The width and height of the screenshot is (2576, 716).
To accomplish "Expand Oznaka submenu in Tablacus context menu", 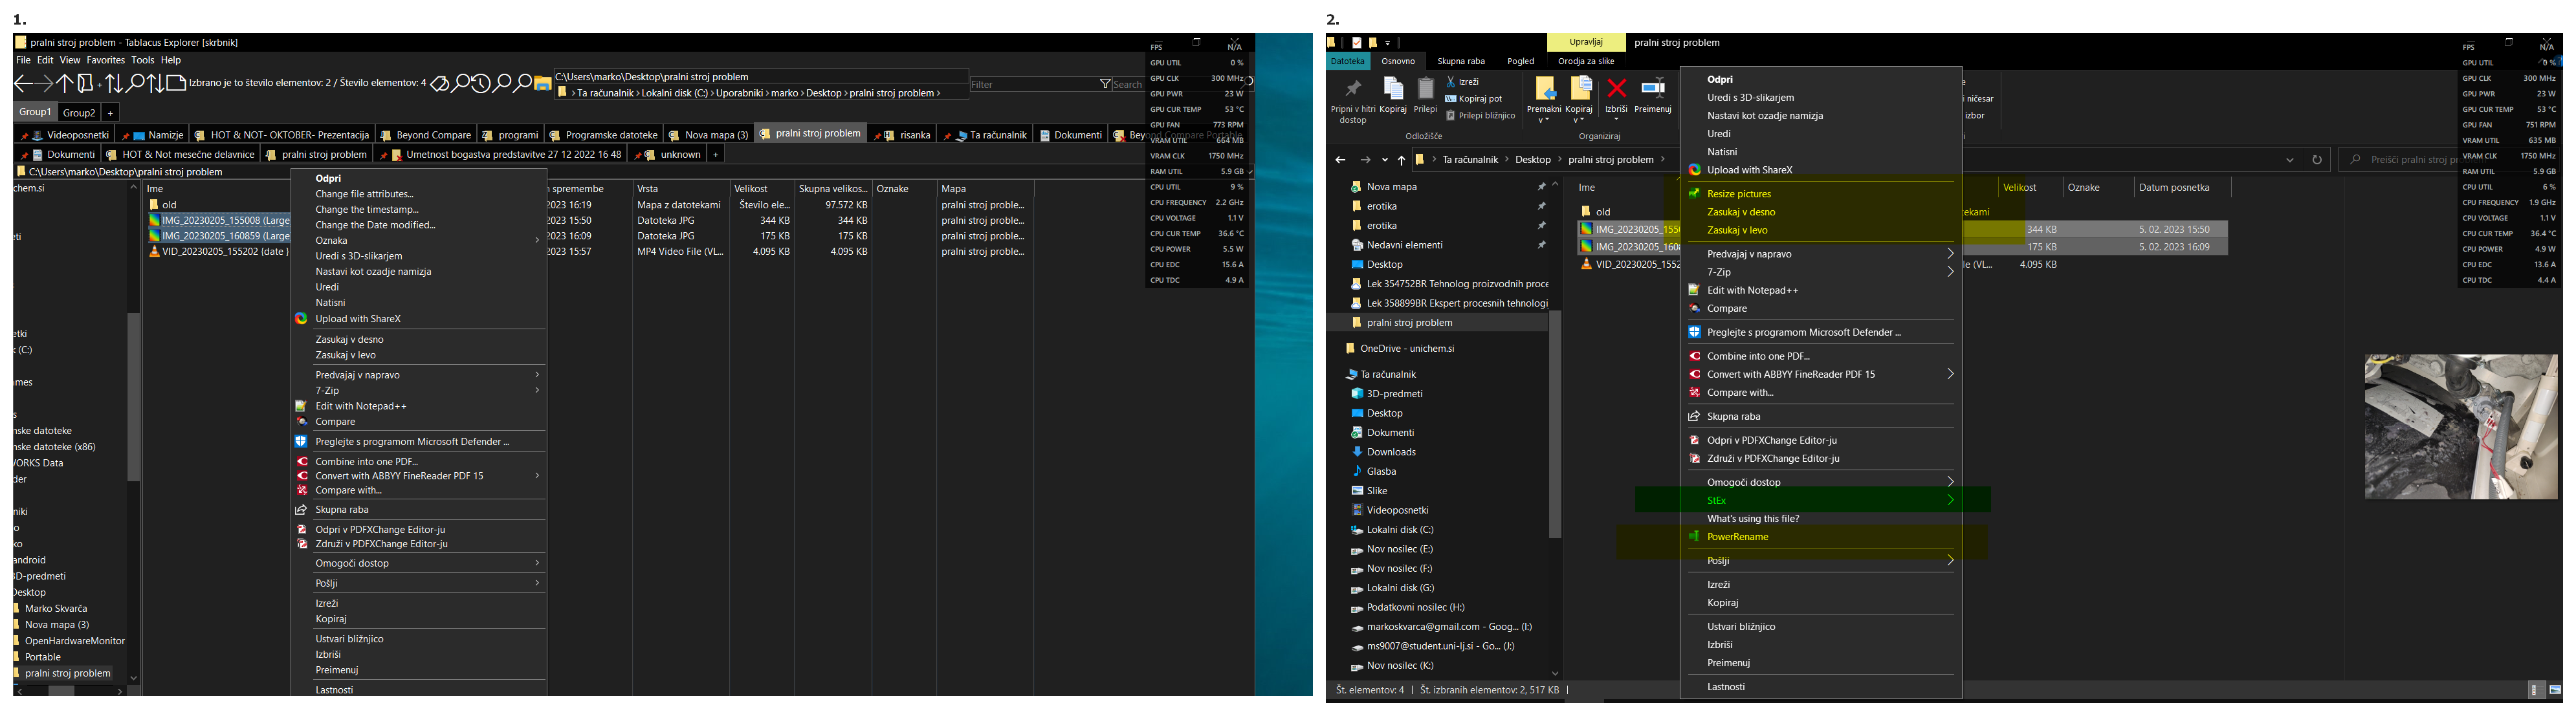I will point(419,240).
